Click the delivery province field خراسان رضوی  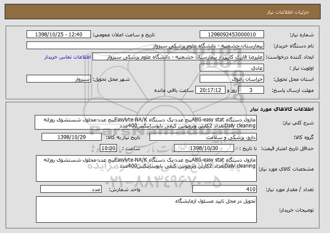pyautogui.click(x=232, y=79)
